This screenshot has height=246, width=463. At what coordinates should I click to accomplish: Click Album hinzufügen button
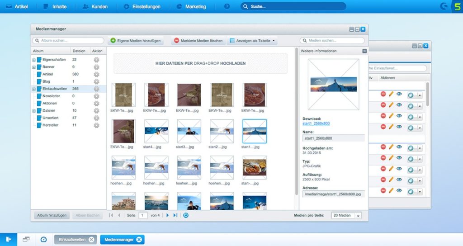point(52,215)
